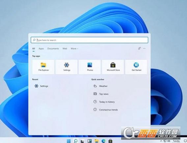The height and width of the screenshot is (143, 187).
Task: Open search feedback share icon
Action: 139,48
